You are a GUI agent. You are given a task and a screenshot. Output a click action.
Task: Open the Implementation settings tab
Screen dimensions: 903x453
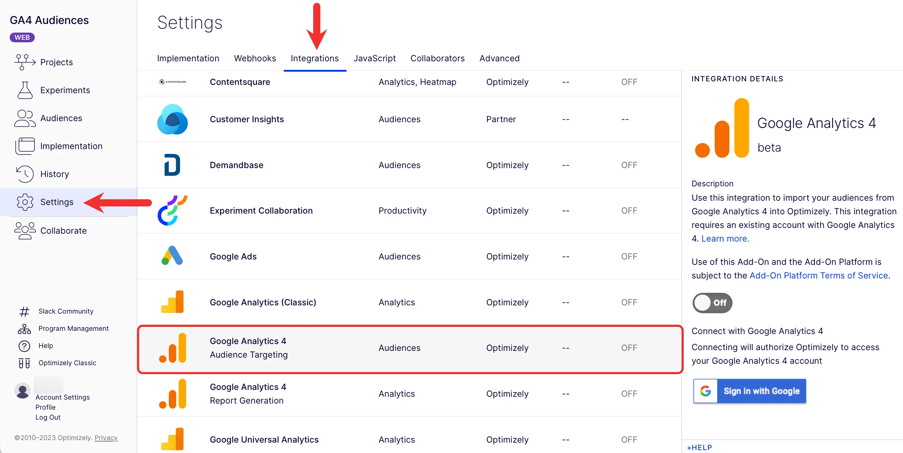[x=188, y=58]
